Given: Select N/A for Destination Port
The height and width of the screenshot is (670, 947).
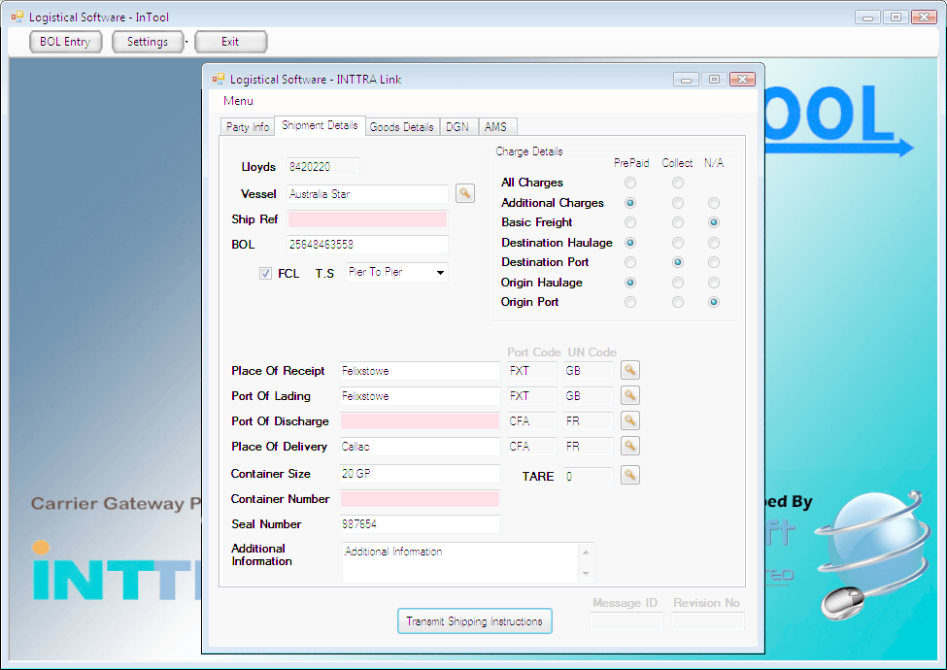Looking at the screenshot, I should coord(714,262).
